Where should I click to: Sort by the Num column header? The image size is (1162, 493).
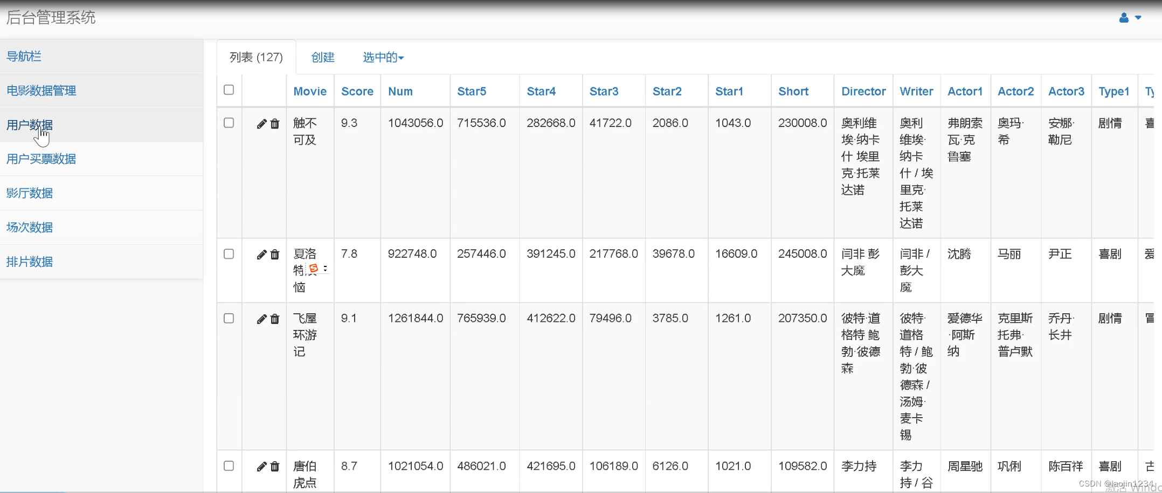400,91
